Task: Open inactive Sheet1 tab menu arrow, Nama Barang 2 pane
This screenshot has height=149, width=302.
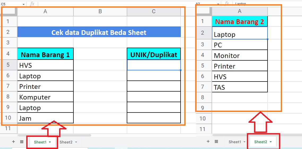Action: 244,142
